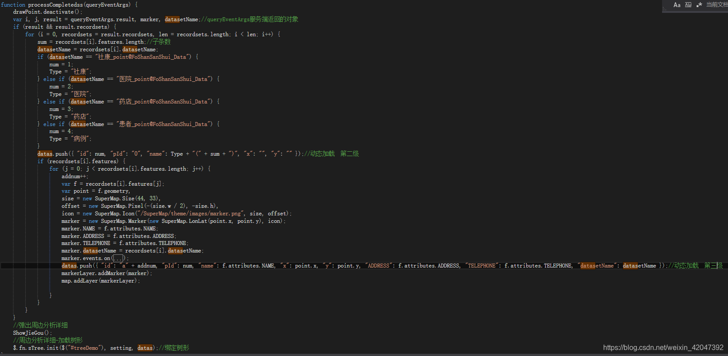This screenshot has width=728, height=356.
Task: Click "患者_point@FoShanSanShui_Data" string
Action: point(165,124)
